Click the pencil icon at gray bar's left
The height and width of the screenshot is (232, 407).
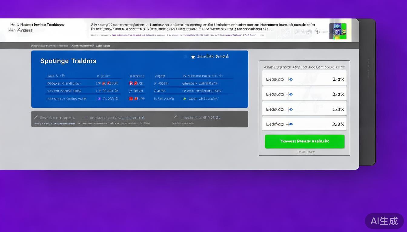[x=36, y=118]
